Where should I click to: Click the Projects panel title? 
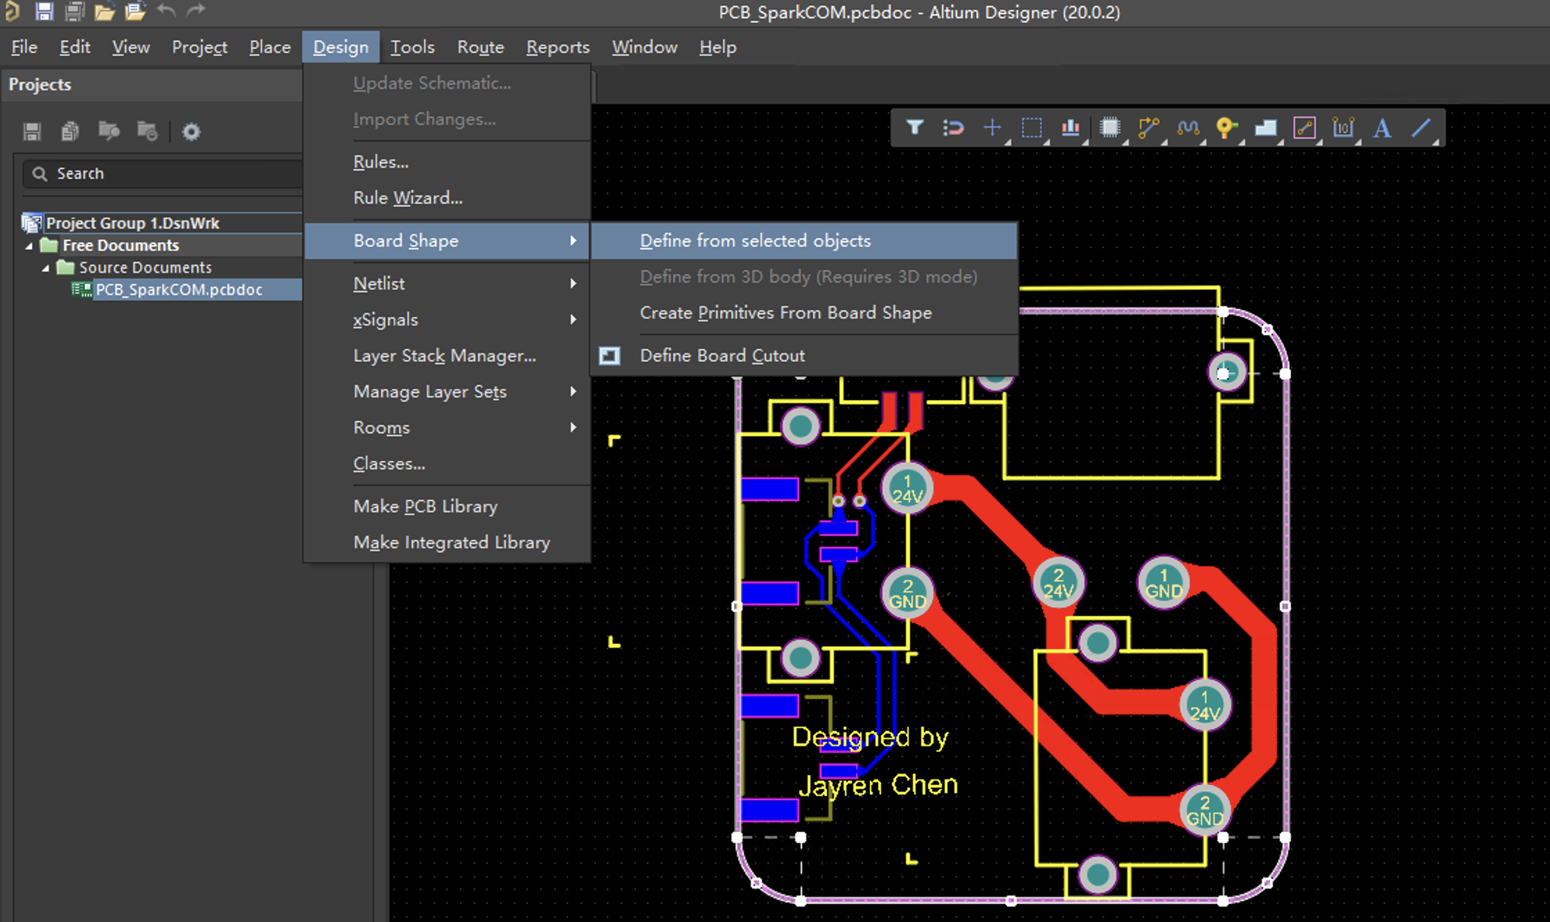40,84
